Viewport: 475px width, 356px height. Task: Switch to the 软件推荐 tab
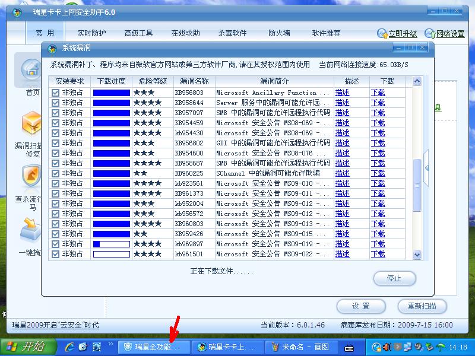[326, 33]
